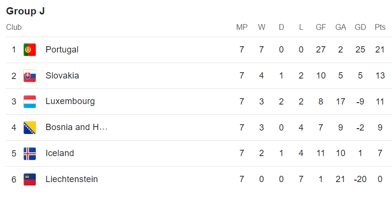This screenshot has width=392, height=197.
Task: Click the Luxembourg flag icon
Action: pos(29,102)
